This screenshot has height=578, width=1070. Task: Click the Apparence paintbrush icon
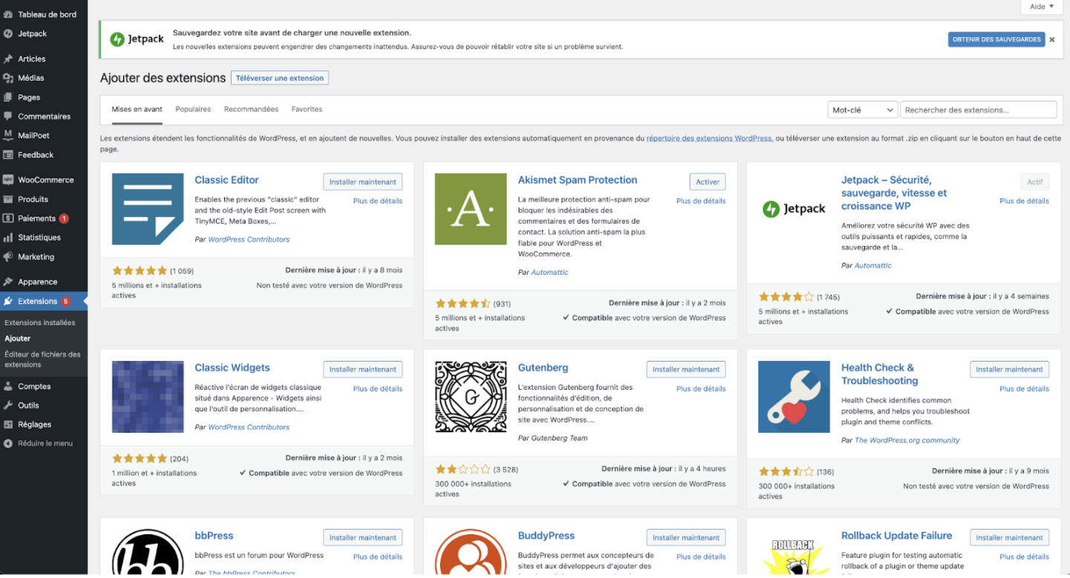click(8, 282)
